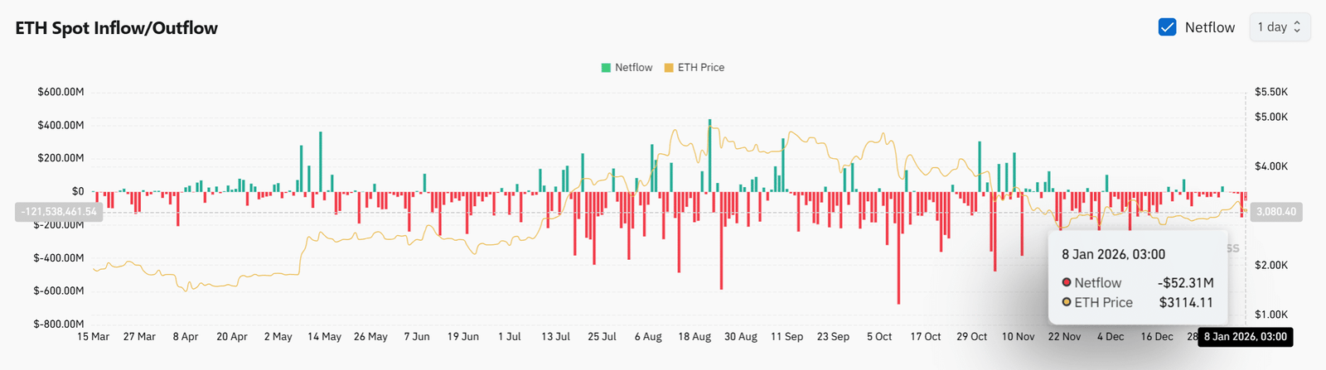This screenshot has width=1326, height=370.
Task: Click the yellow ETH Price dot in tooltip
Action: [1067, 302]
